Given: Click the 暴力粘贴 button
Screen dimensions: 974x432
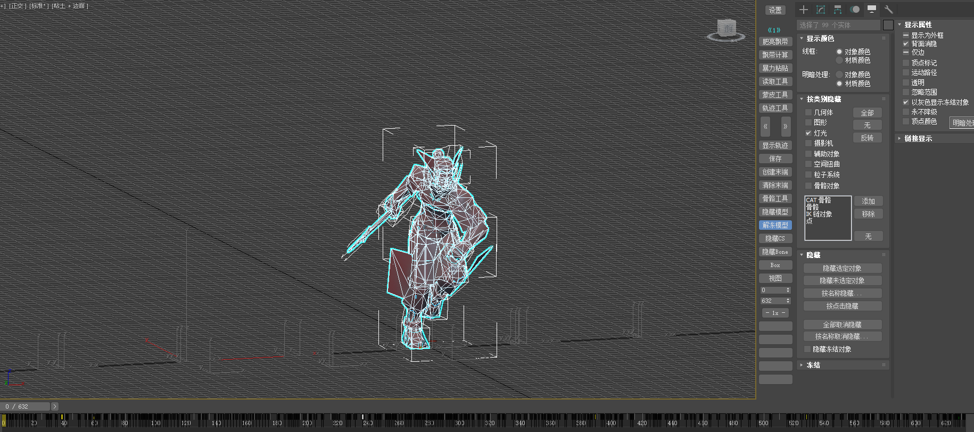Looking at the screenshot, I should pos(775,68).
